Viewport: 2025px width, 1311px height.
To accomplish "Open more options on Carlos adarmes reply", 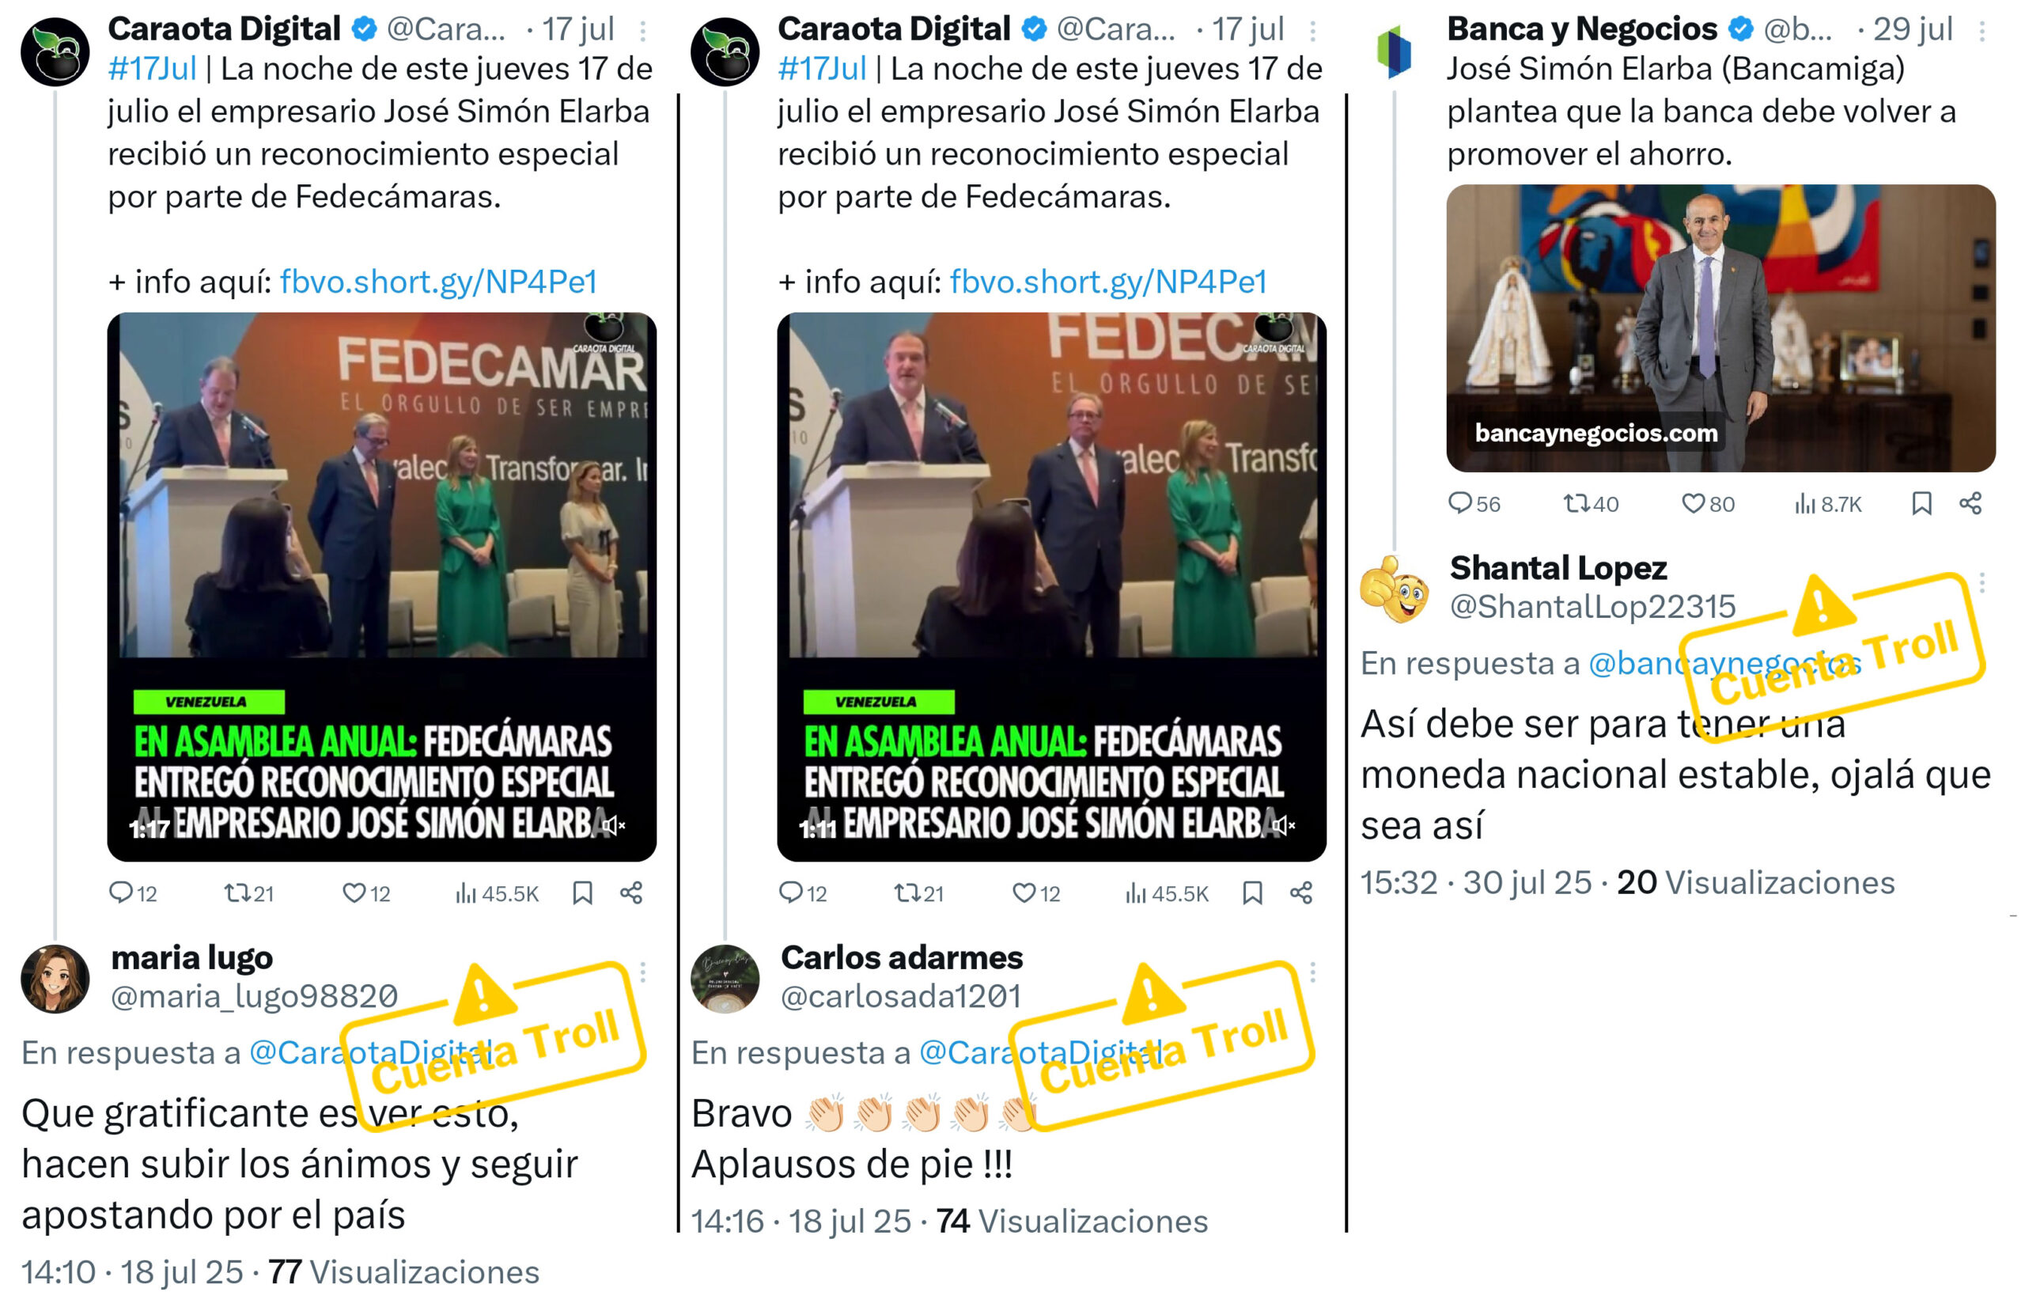I will pyautogui.click(x=1313, y=972).
